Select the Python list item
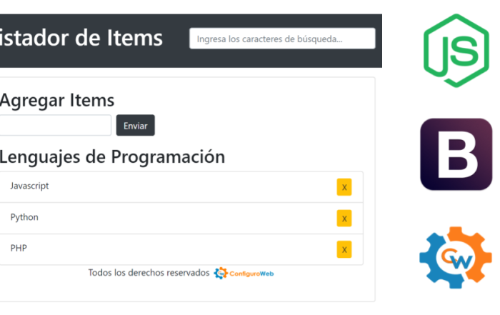Image resolution: width=500 pixels, height=315 pixels. click(24, 217)
